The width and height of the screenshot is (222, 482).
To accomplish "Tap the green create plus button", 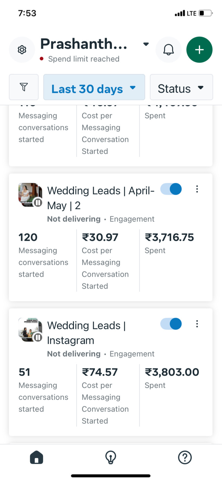I will coord(199,50).
